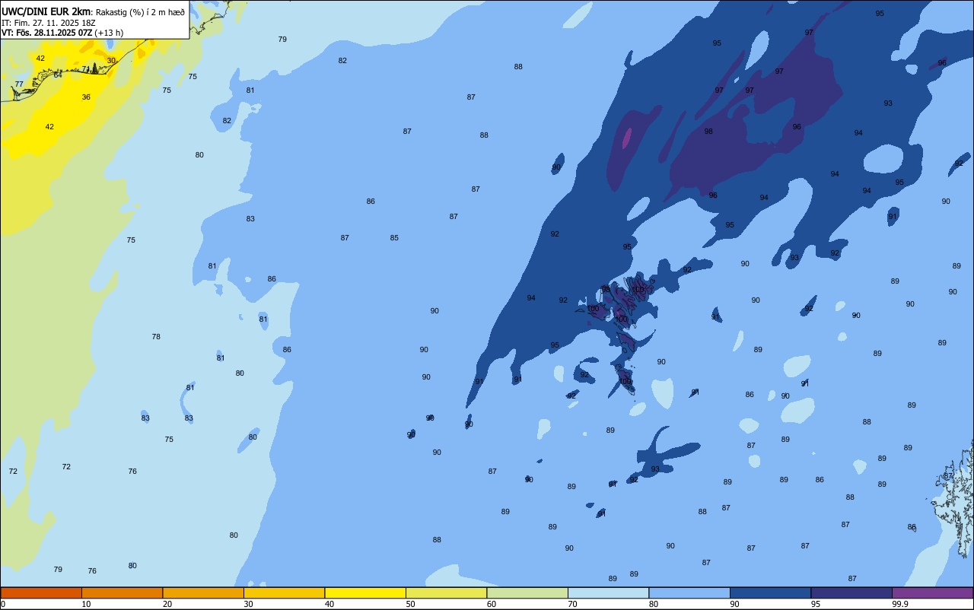Select the '77' humidity value near coast
Screen dimensions: 974x610
(x=19, y=84)
